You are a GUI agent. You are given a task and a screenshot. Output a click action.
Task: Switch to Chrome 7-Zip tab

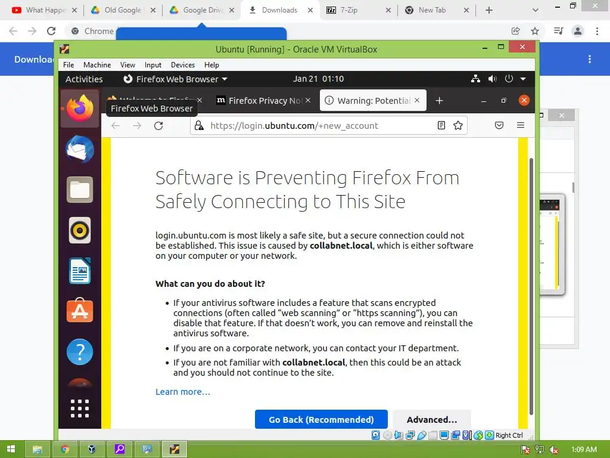point(358,10)
